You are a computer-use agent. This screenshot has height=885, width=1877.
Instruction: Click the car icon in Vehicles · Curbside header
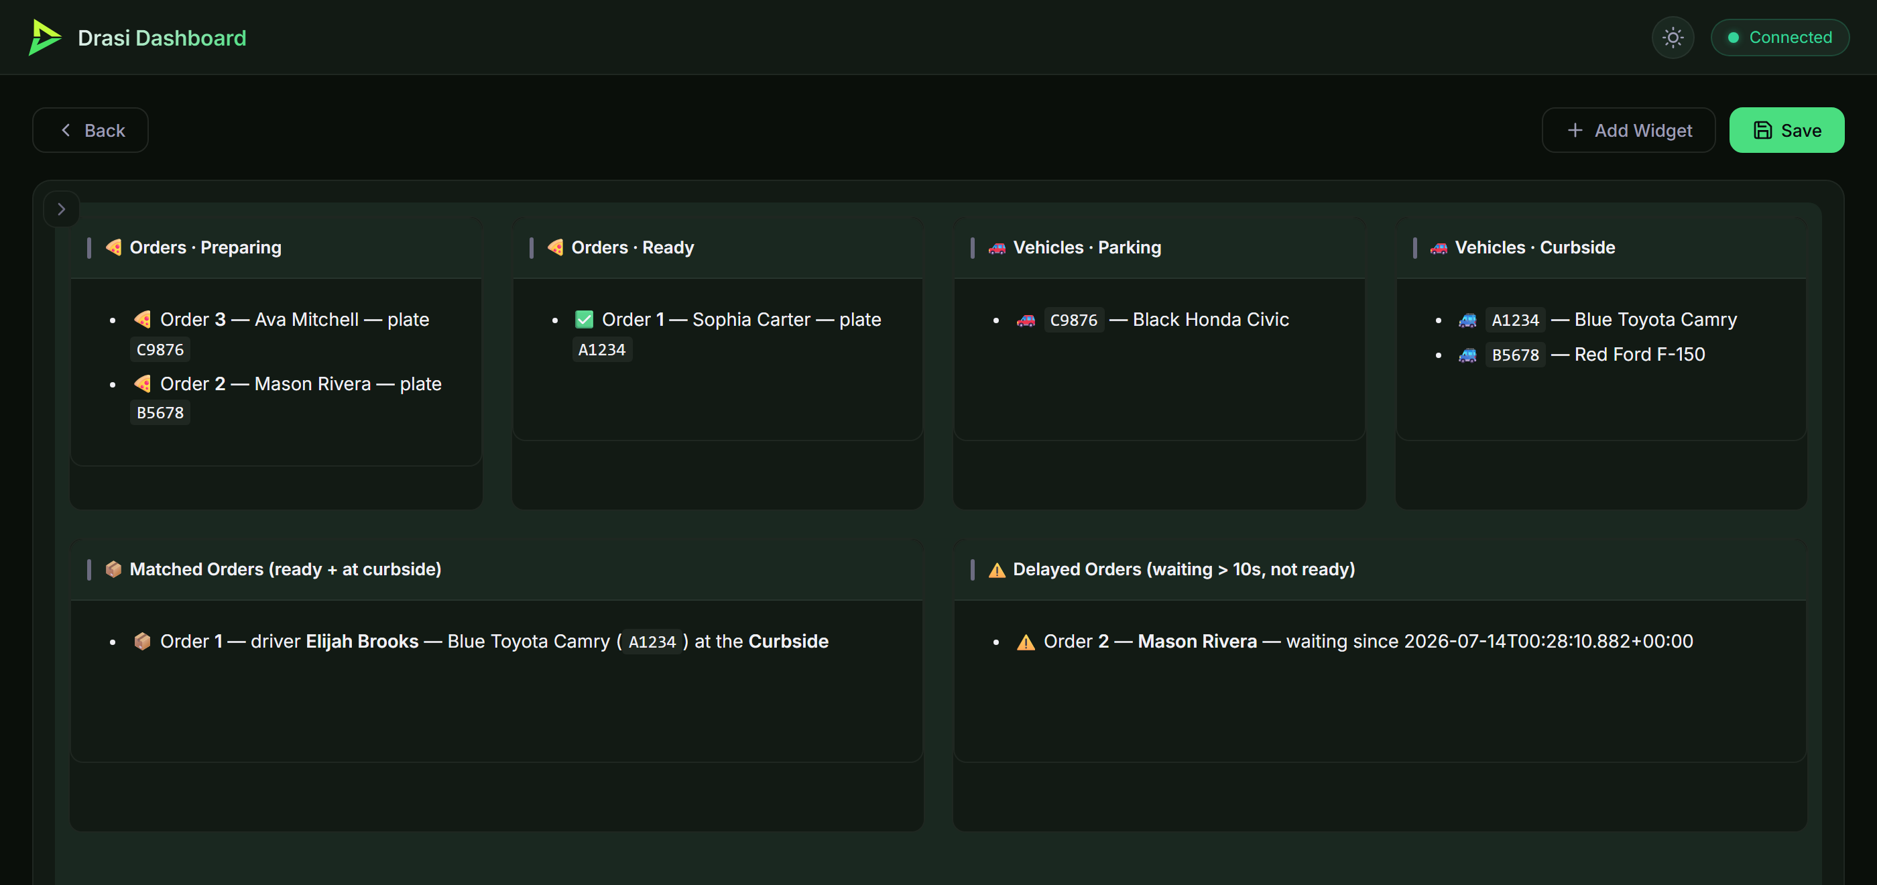click(x=1439, y=248)
